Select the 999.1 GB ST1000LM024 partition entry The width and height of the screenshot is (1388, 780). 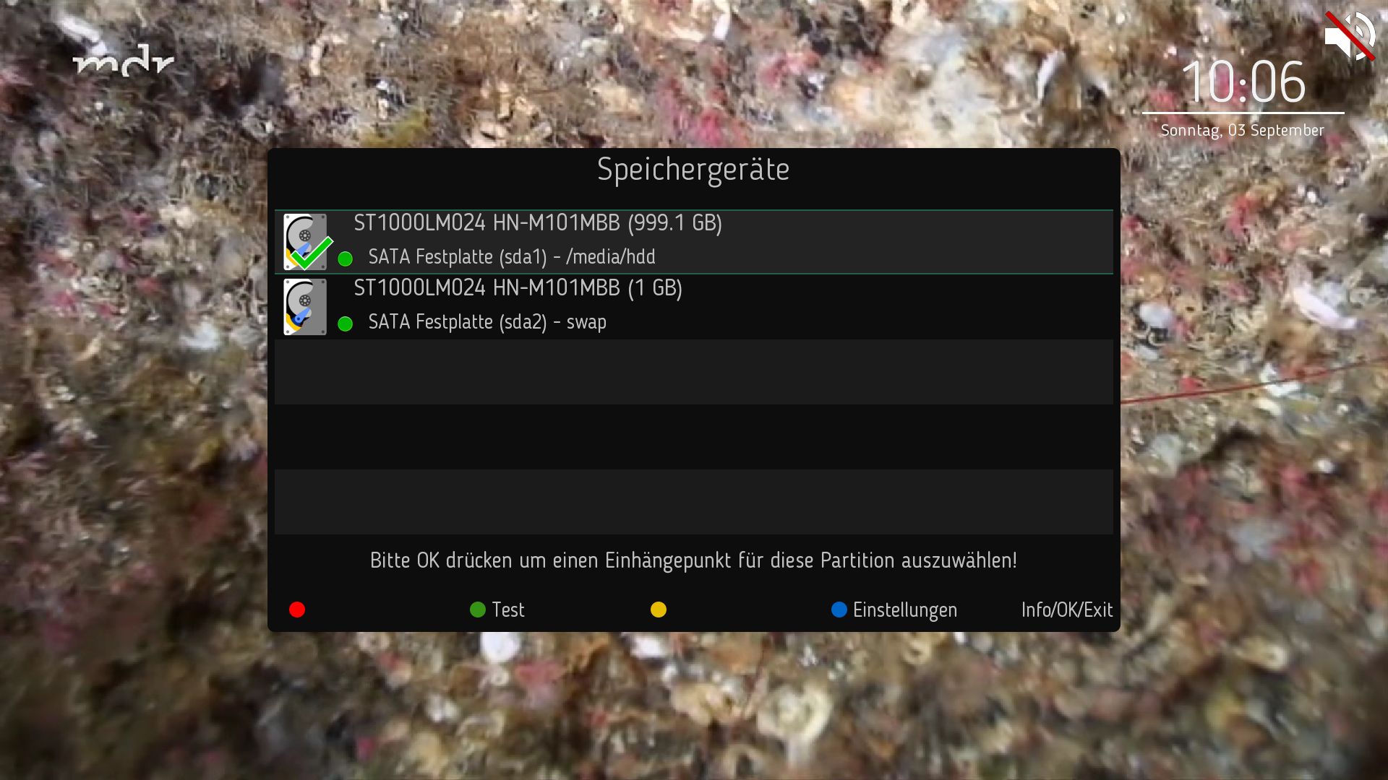pos(694,242)
